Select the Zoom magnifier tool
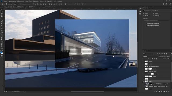 coord(2,46)
